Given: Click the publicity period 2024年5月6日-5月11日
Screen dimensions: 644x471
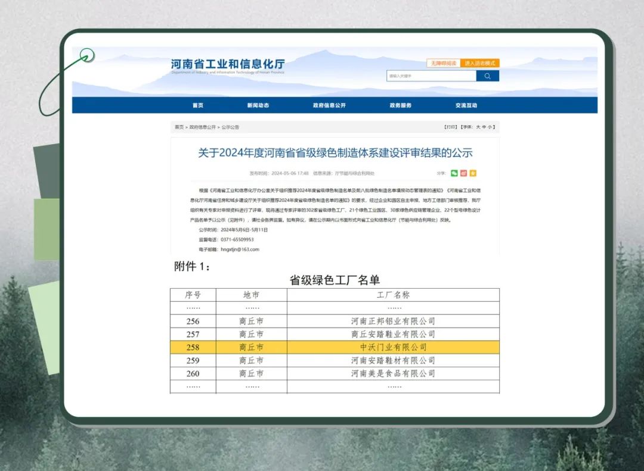Looking at the screenshot, I should point(244,230).
